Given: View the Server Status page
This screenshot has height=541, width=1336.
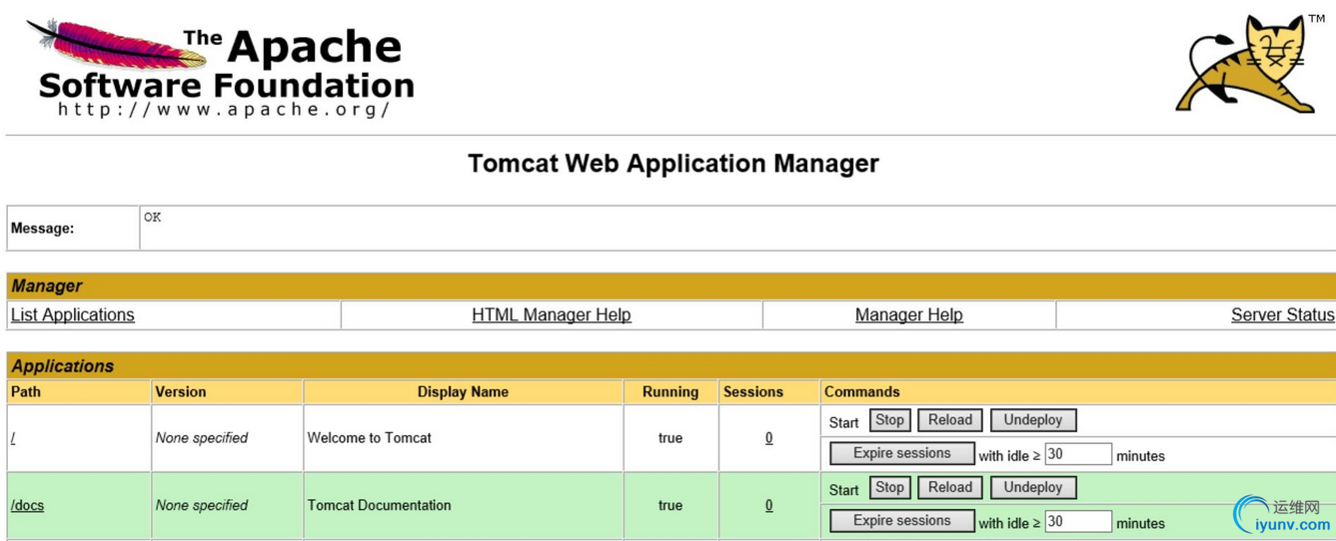Looking at the screenshot, I should pyautogui.click(x=1282, y=314).
